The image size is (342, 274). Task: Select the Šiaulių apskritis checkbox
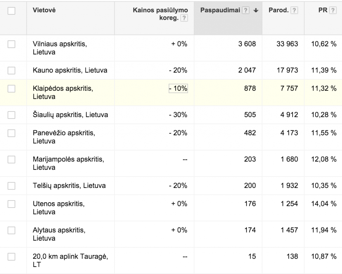11,114
